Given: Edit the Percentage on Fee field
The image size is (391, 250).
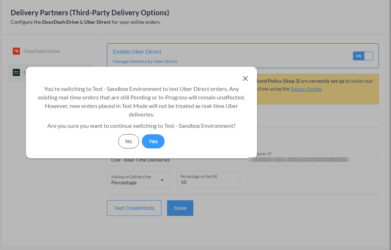Looking at the screenshot, I should 208,180.
